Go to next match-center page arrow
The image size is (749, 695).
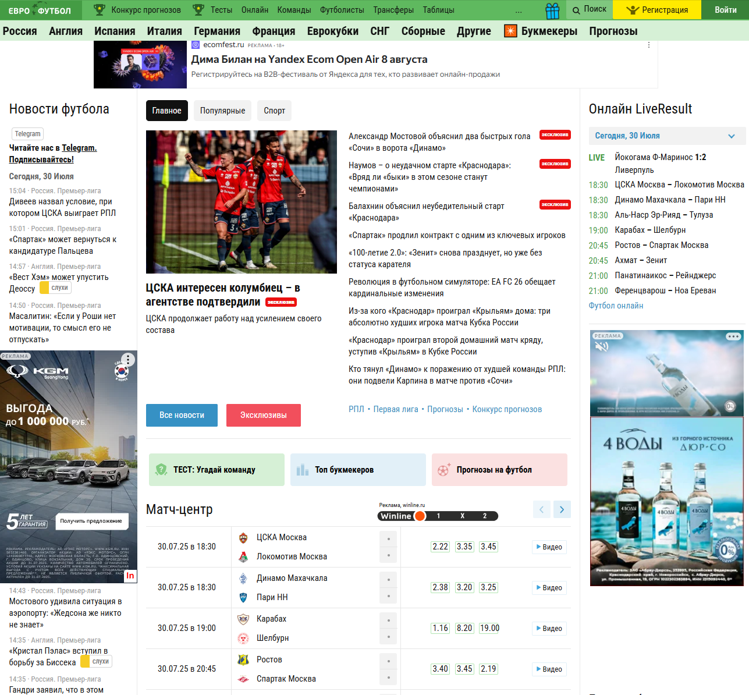click(562, 509)
